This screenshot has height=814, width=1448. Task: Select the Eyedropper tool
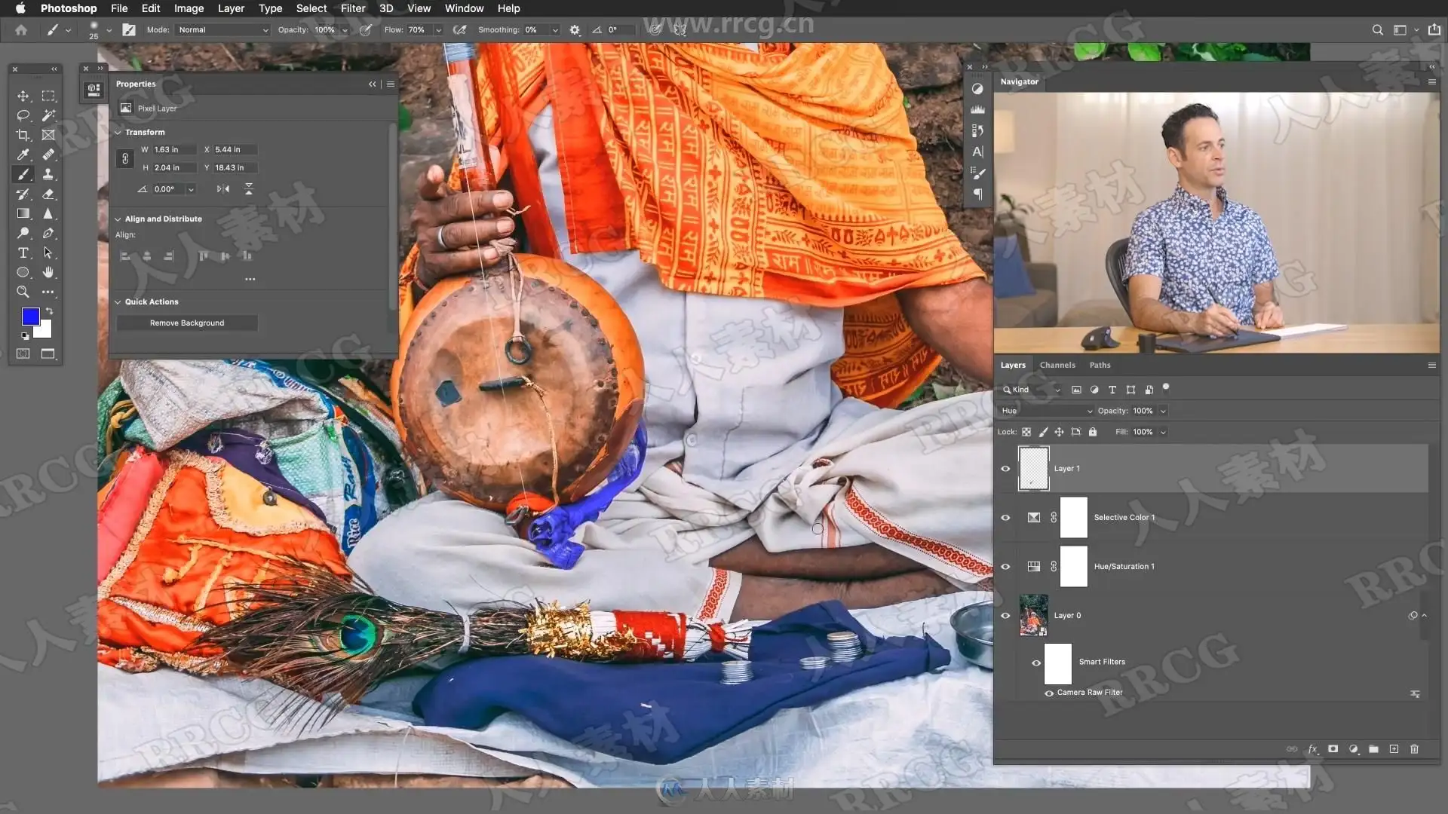(23, 155)
